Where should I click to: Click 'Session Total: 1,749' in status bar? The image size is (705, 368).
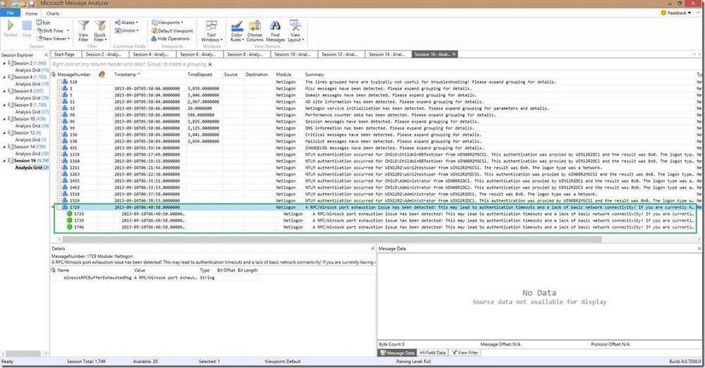(x=86, y=361)
